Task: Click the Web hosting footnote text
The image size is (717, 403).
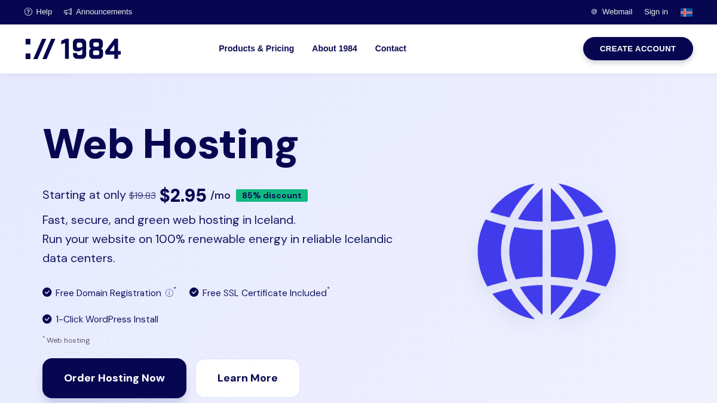Action: coord(68,340)
